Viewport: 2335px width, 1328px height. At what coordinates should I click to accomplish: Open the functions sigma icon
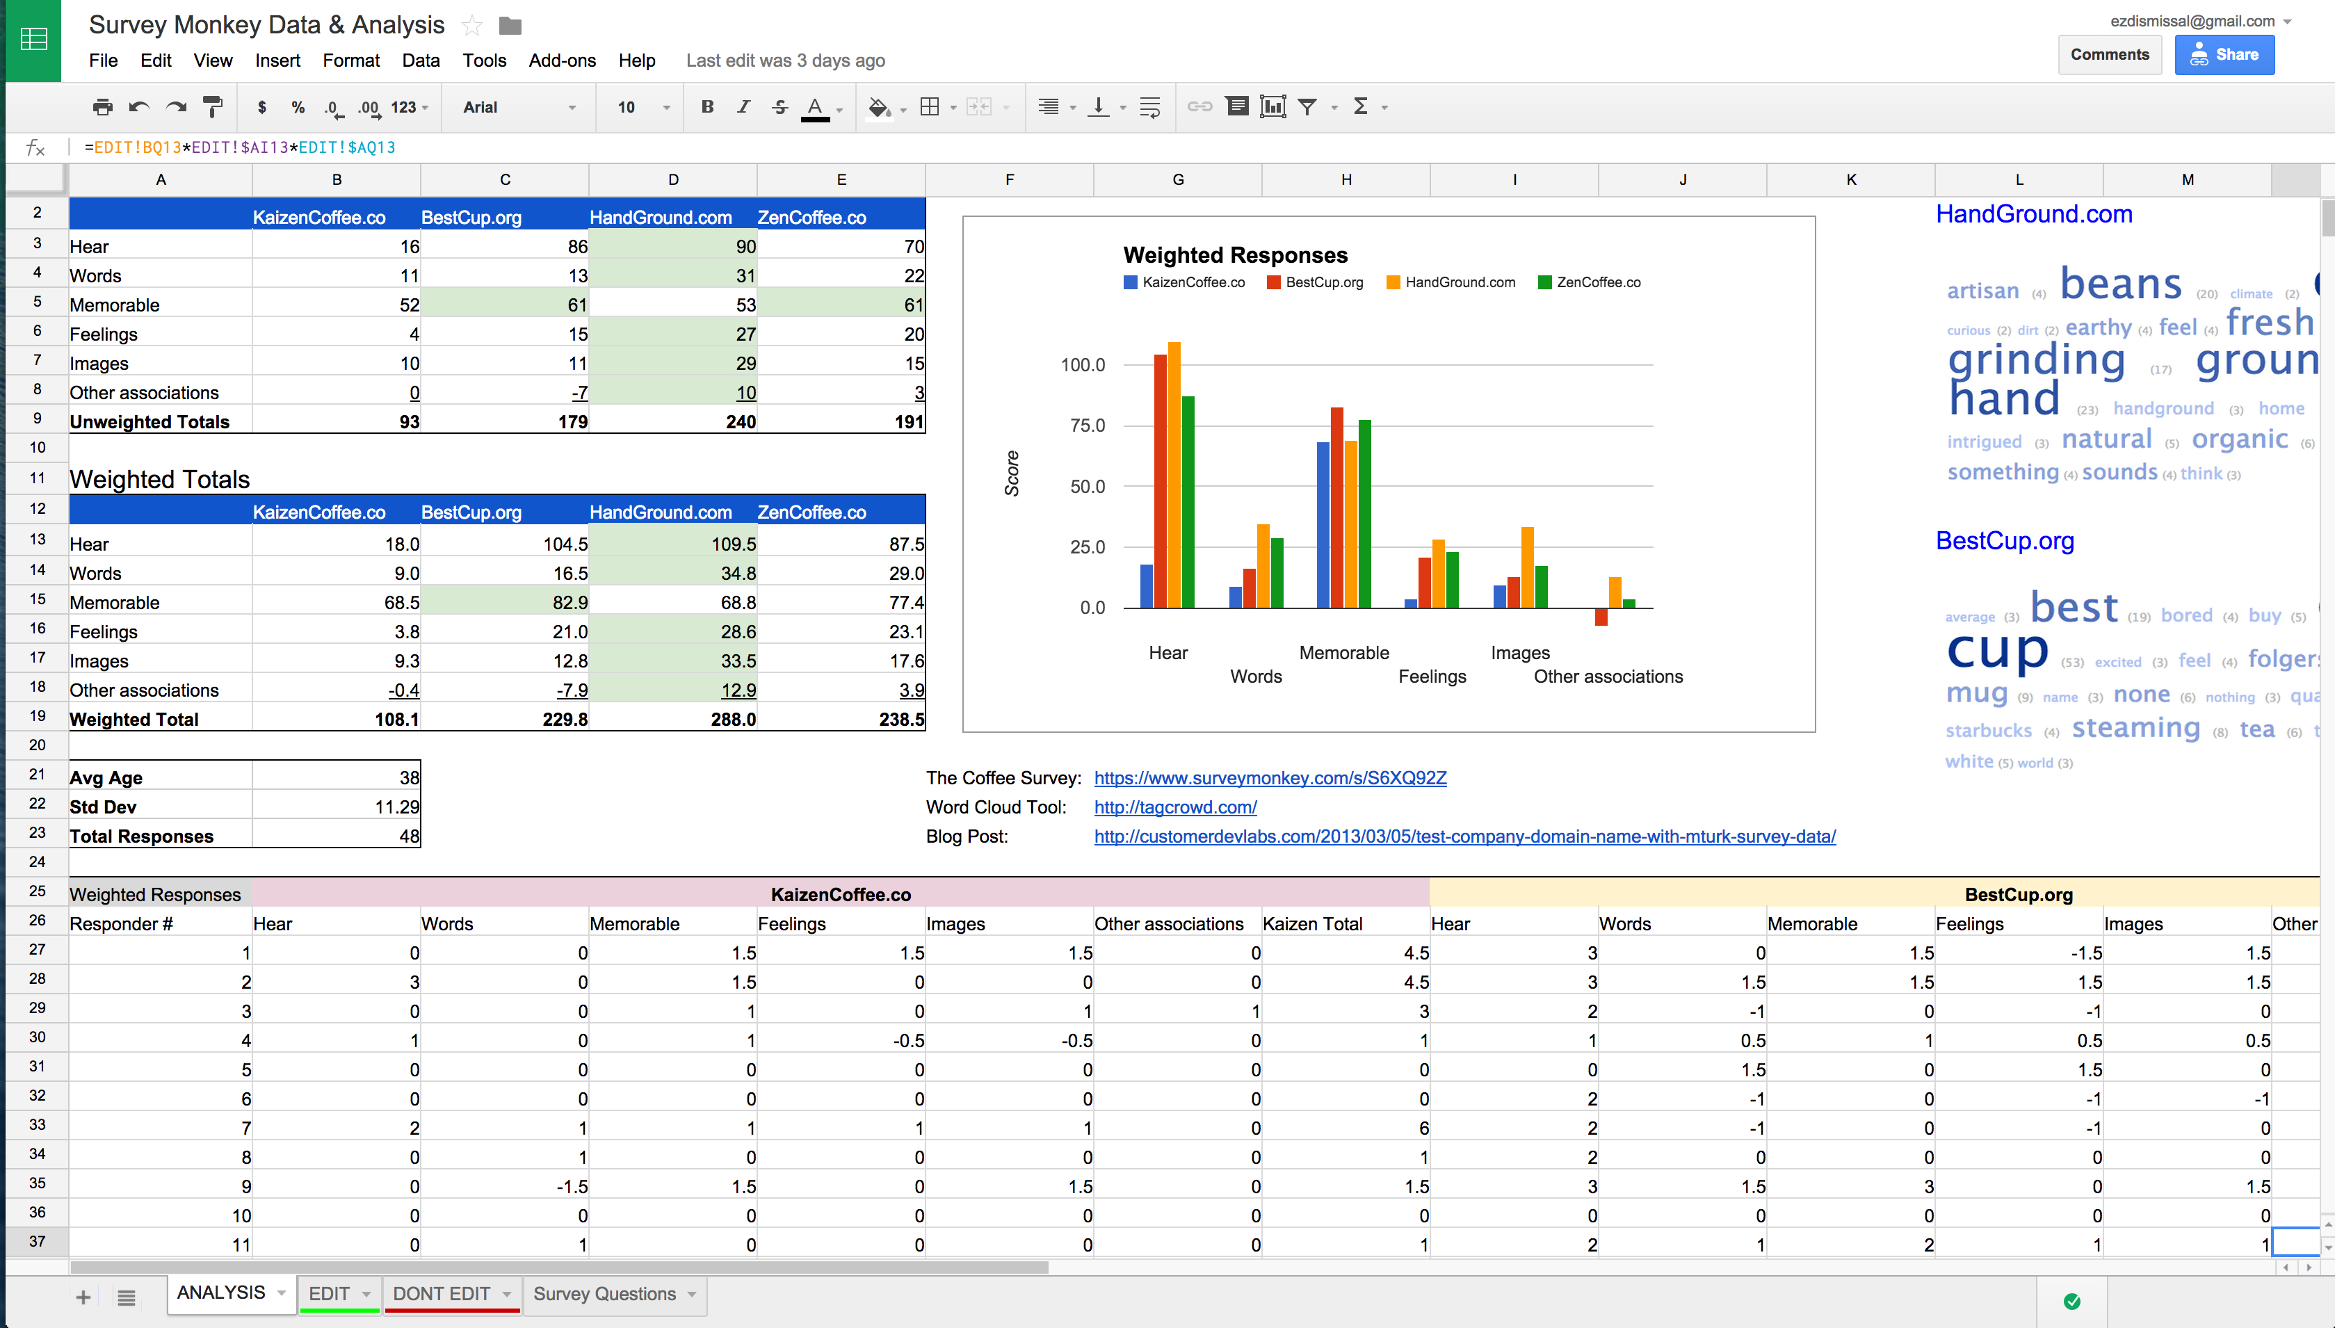[x=1361, y=108]
